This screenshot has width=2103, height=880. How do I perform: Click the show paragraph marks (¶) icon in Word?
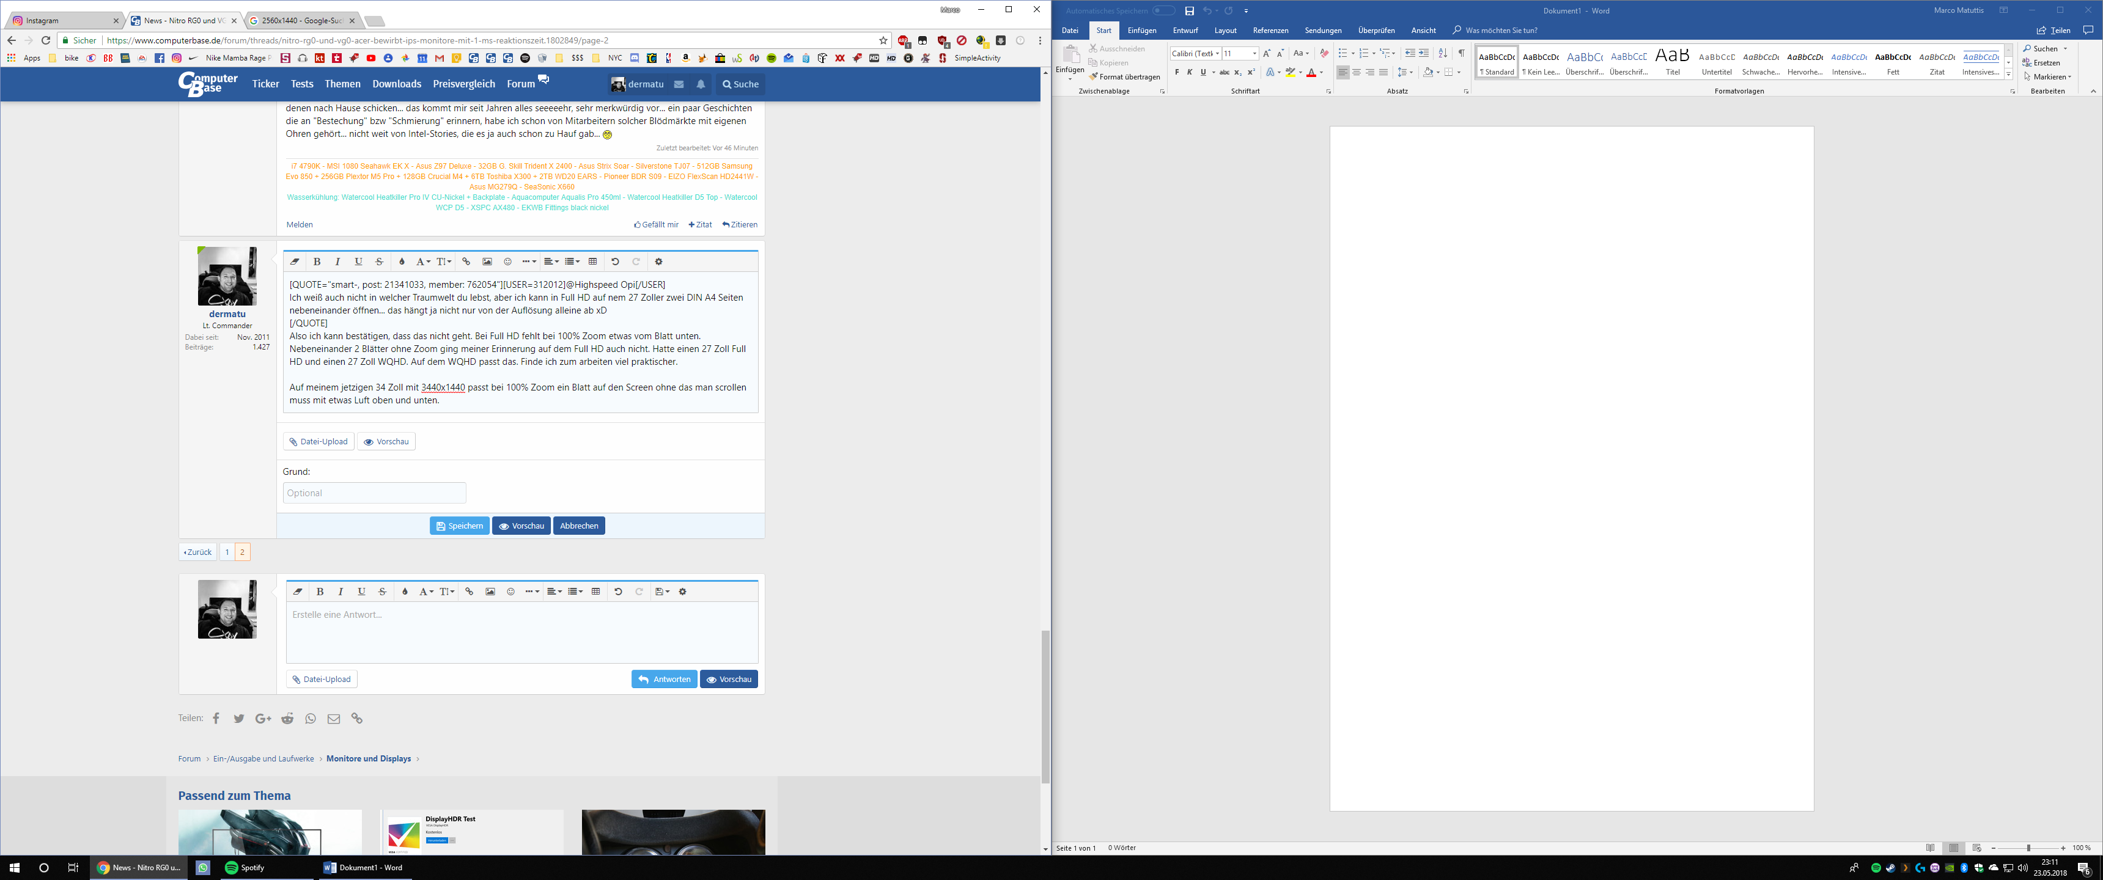[x=1461, y=53]
